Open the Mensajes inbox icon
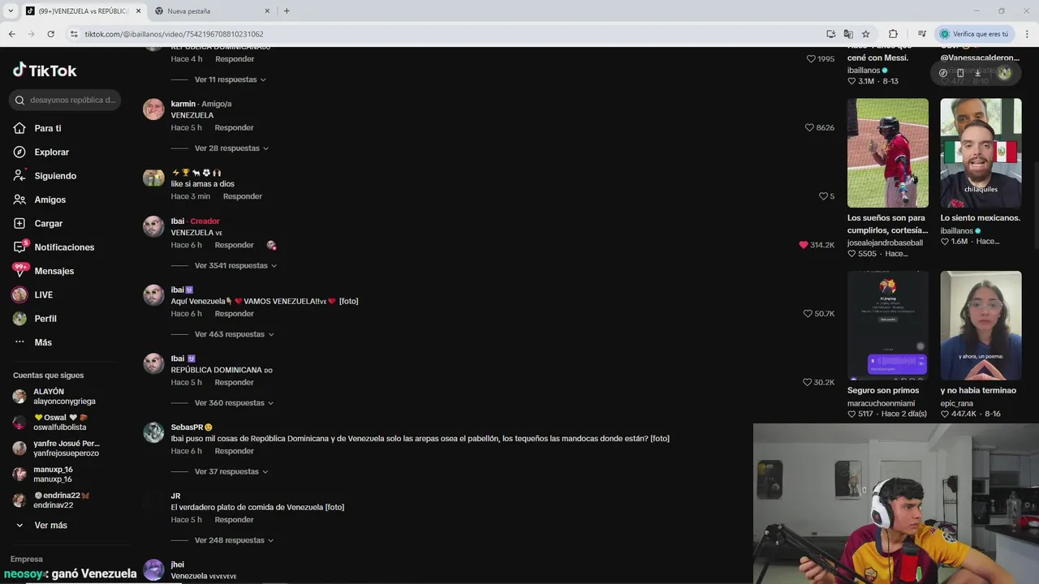 19,270
